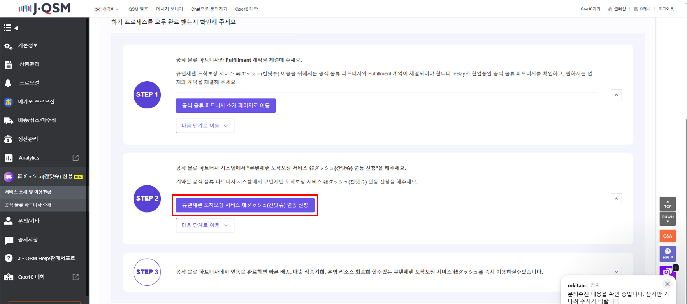The height and width of the screenshot is (304, 687).
Task: Open 셀러샵 home icon link
Action: click(x=617, y=9)
